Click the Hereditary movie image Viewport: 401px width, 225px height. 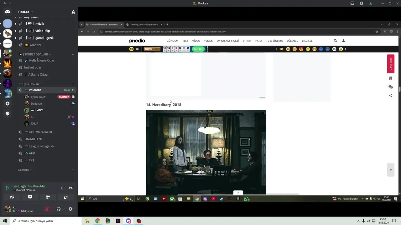click(206, 152)
